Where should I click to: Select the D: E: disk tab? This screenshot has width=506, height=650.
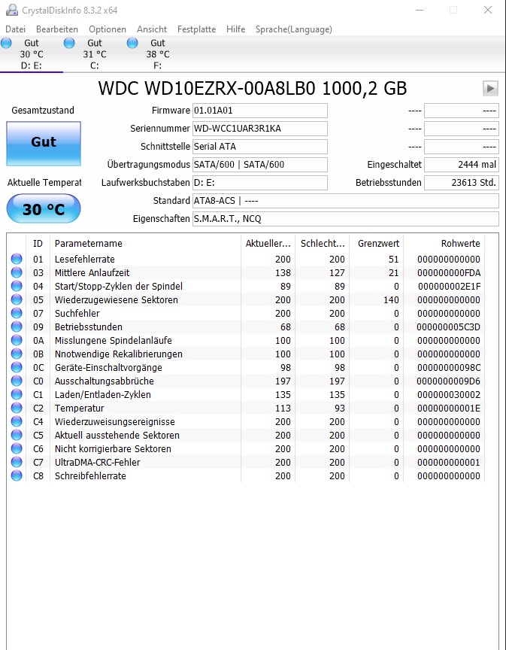[32, 54]
